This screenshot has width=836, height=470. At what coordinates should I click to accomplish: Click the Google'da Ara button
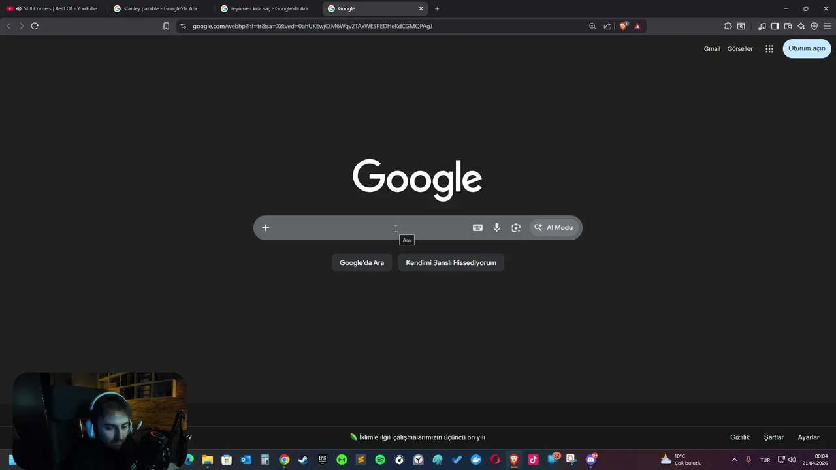point(362,263)
